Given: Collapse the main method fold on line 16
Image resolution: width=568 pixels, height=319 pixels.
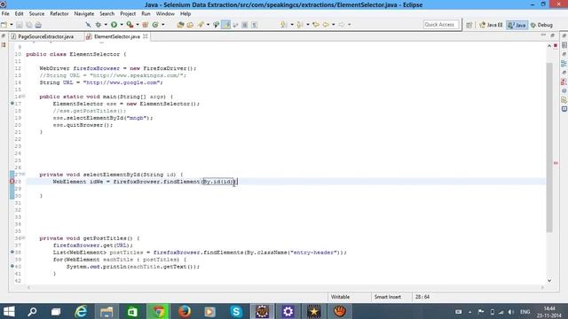Looking at the screenshot, I should coord(24,97).
